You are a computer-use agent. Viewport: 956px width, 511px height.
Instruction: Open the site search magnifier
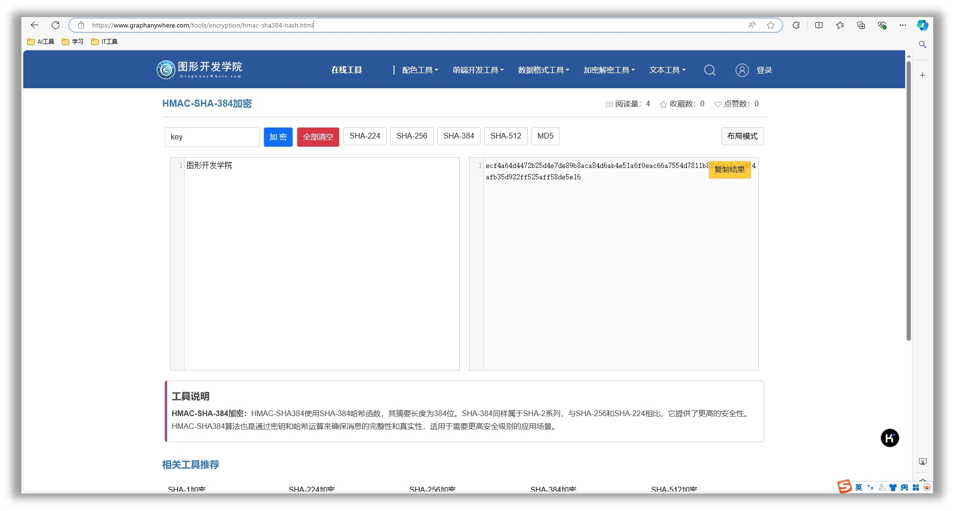(710, 70)
